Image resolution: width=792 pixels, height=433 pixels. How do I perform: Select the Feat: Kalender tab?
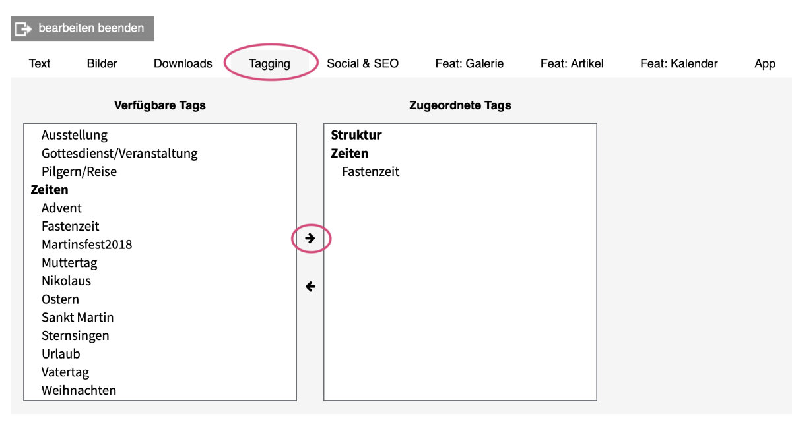678,63
